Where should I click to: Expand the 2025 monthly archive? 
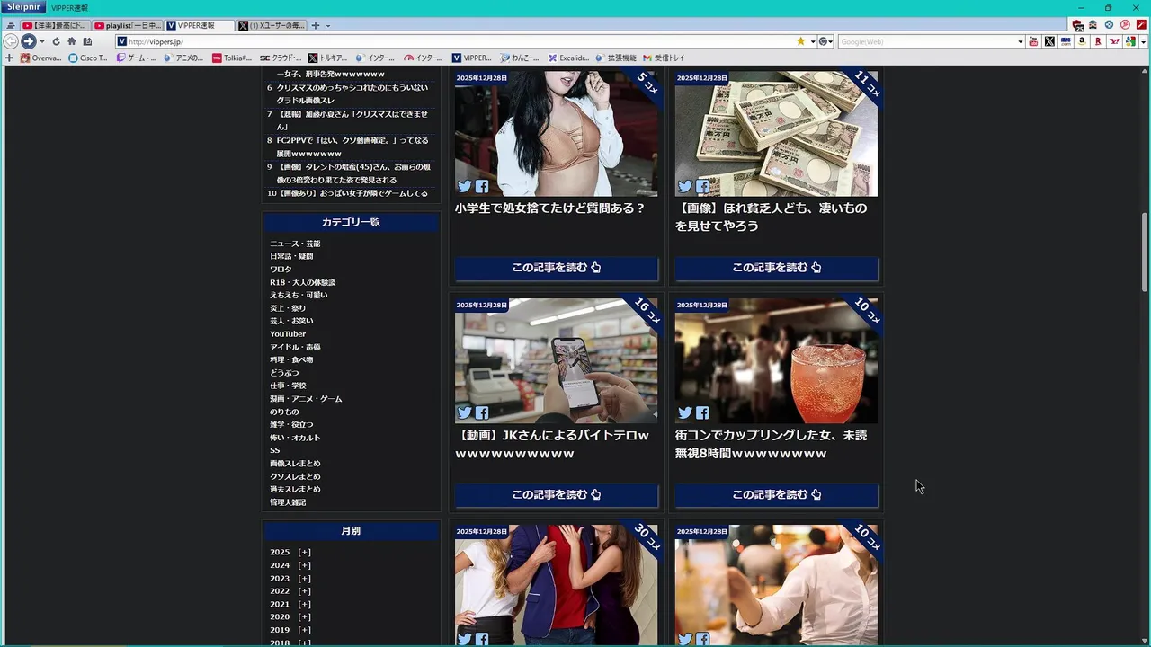point(305,553)
